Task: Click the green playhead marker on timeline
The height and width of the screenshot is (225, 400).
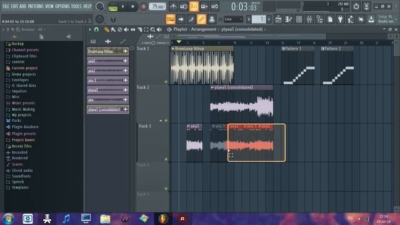Action: pyautogui.click(x=179, y=42)
